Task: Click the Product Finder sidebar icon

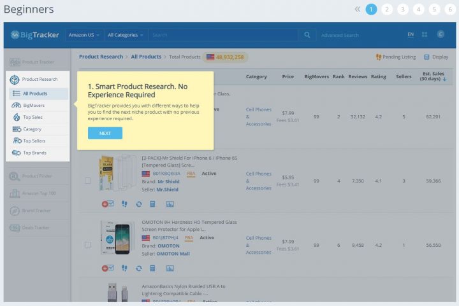Action: (x=14, y=176)
